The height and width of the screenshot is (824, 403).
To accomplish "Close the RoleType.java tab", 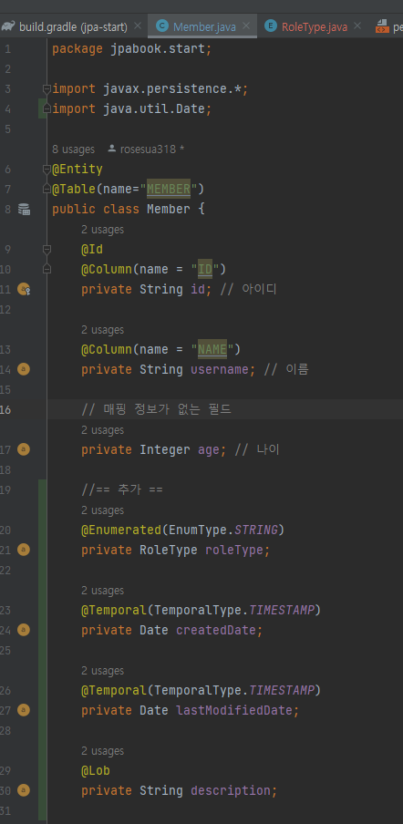I will tap(357, 26).
